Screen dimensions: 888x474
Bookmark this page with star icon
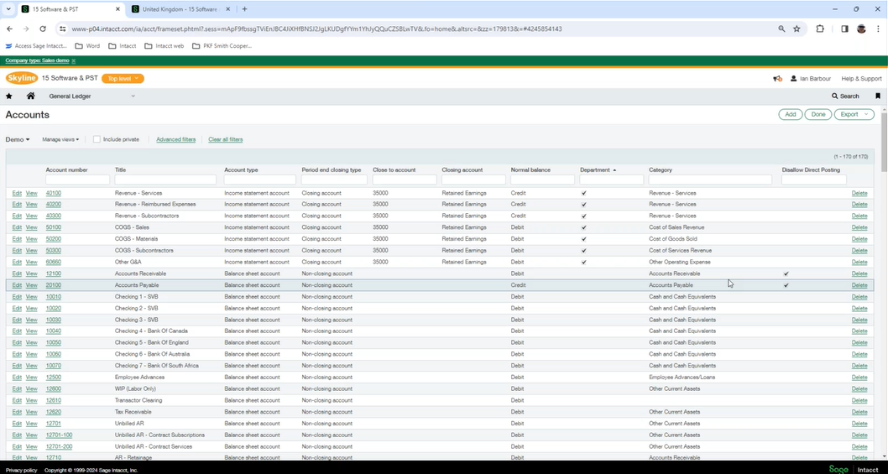(797, 29)
